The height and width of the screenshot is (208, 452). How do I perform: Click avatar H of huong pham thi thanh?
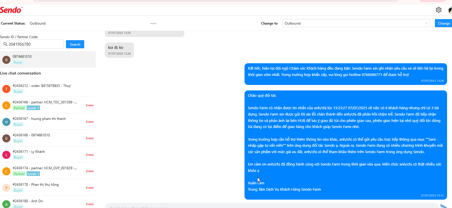(x=6, y=122)
